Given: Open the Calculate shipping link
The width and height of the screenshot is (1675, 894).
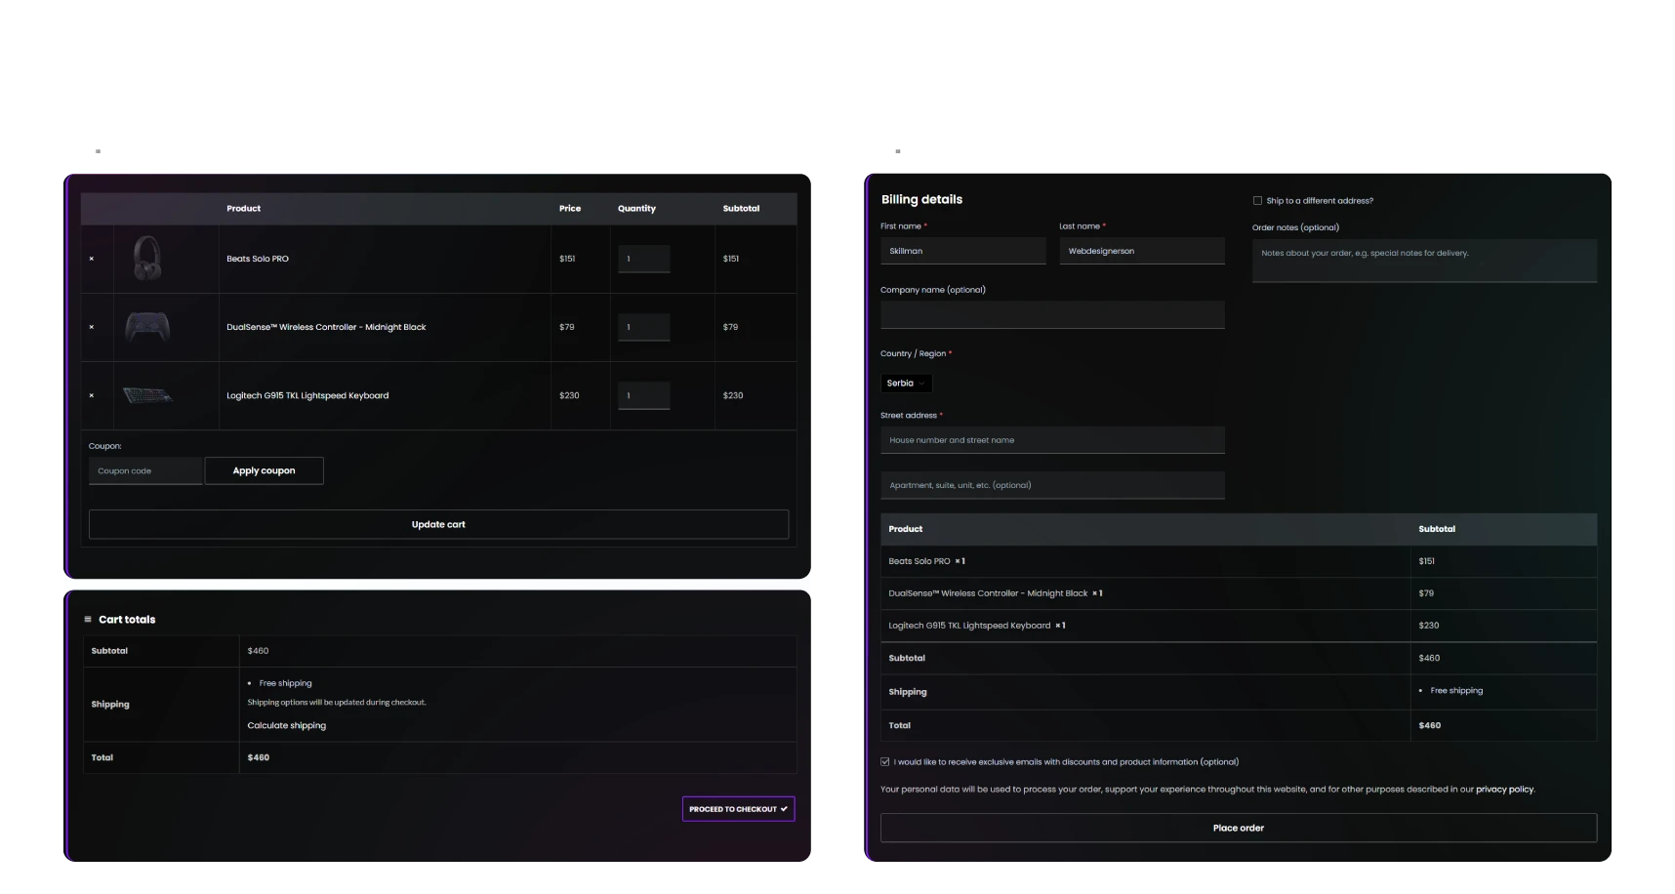Looking at the screenshot, I should (x=287, y=725).
